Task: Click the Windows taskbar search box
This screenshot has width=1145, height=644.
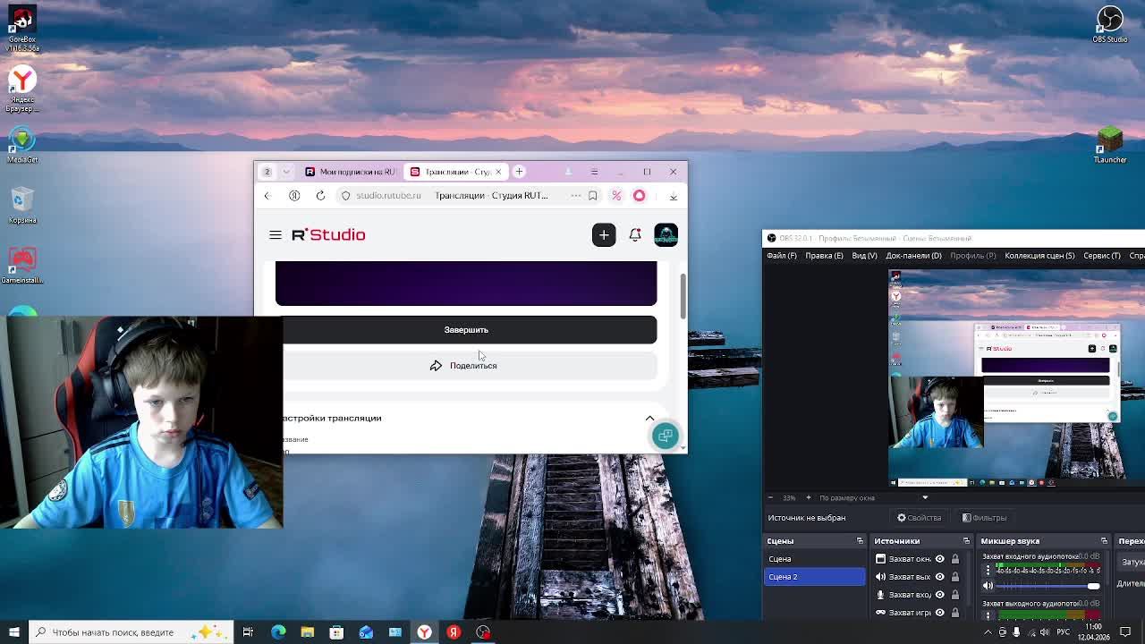Action: tap(131, 632)
